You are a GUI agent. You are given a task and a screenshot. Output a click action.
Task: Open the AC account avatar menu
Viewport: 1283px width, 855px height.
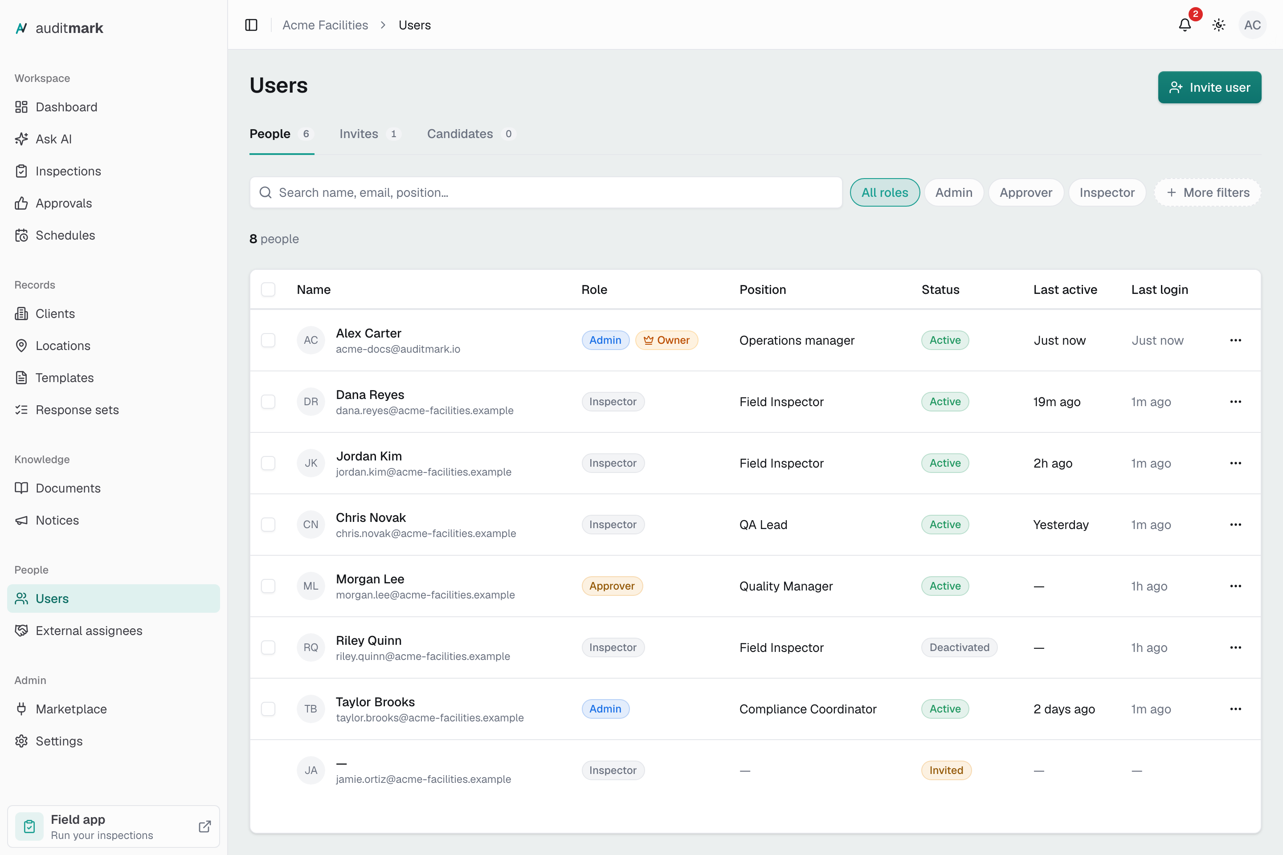[1252, 25]
